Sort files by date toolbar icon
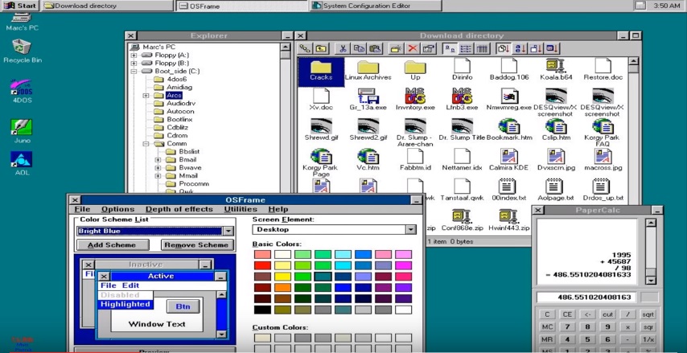The height and width of the screenshot is (353, 687). point(552,48)
